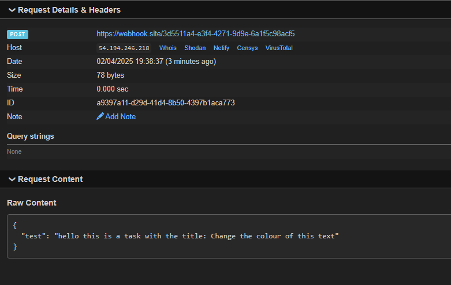Viewport: 451px width, 285px height.
Task: Open the webhook.site request URL link
Action: coord(196,34)
